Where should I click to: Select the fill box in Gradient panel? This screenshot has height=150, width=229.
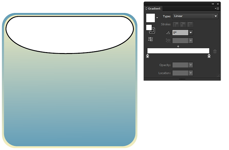[x=149, y=27]
